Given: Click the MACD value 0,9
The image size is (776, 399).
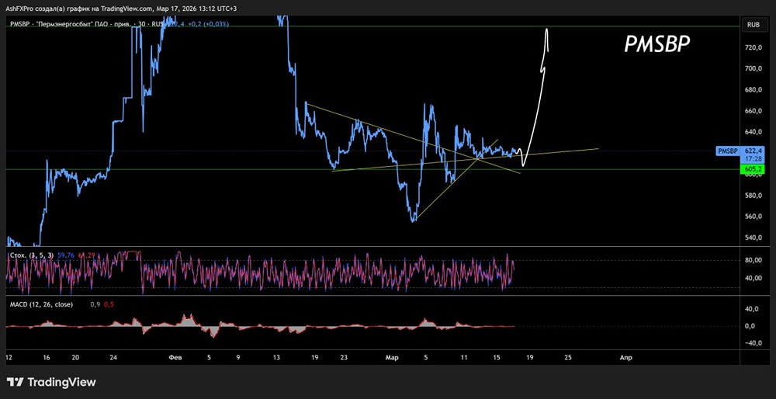Looking at the screenshot, I should pos(95,304).
